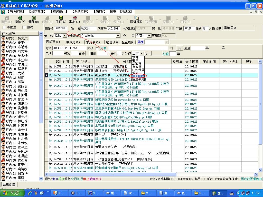Select patient 呼内07 李亚华 in list
This screenshot has width=263, height=197.
pos(17,60)
